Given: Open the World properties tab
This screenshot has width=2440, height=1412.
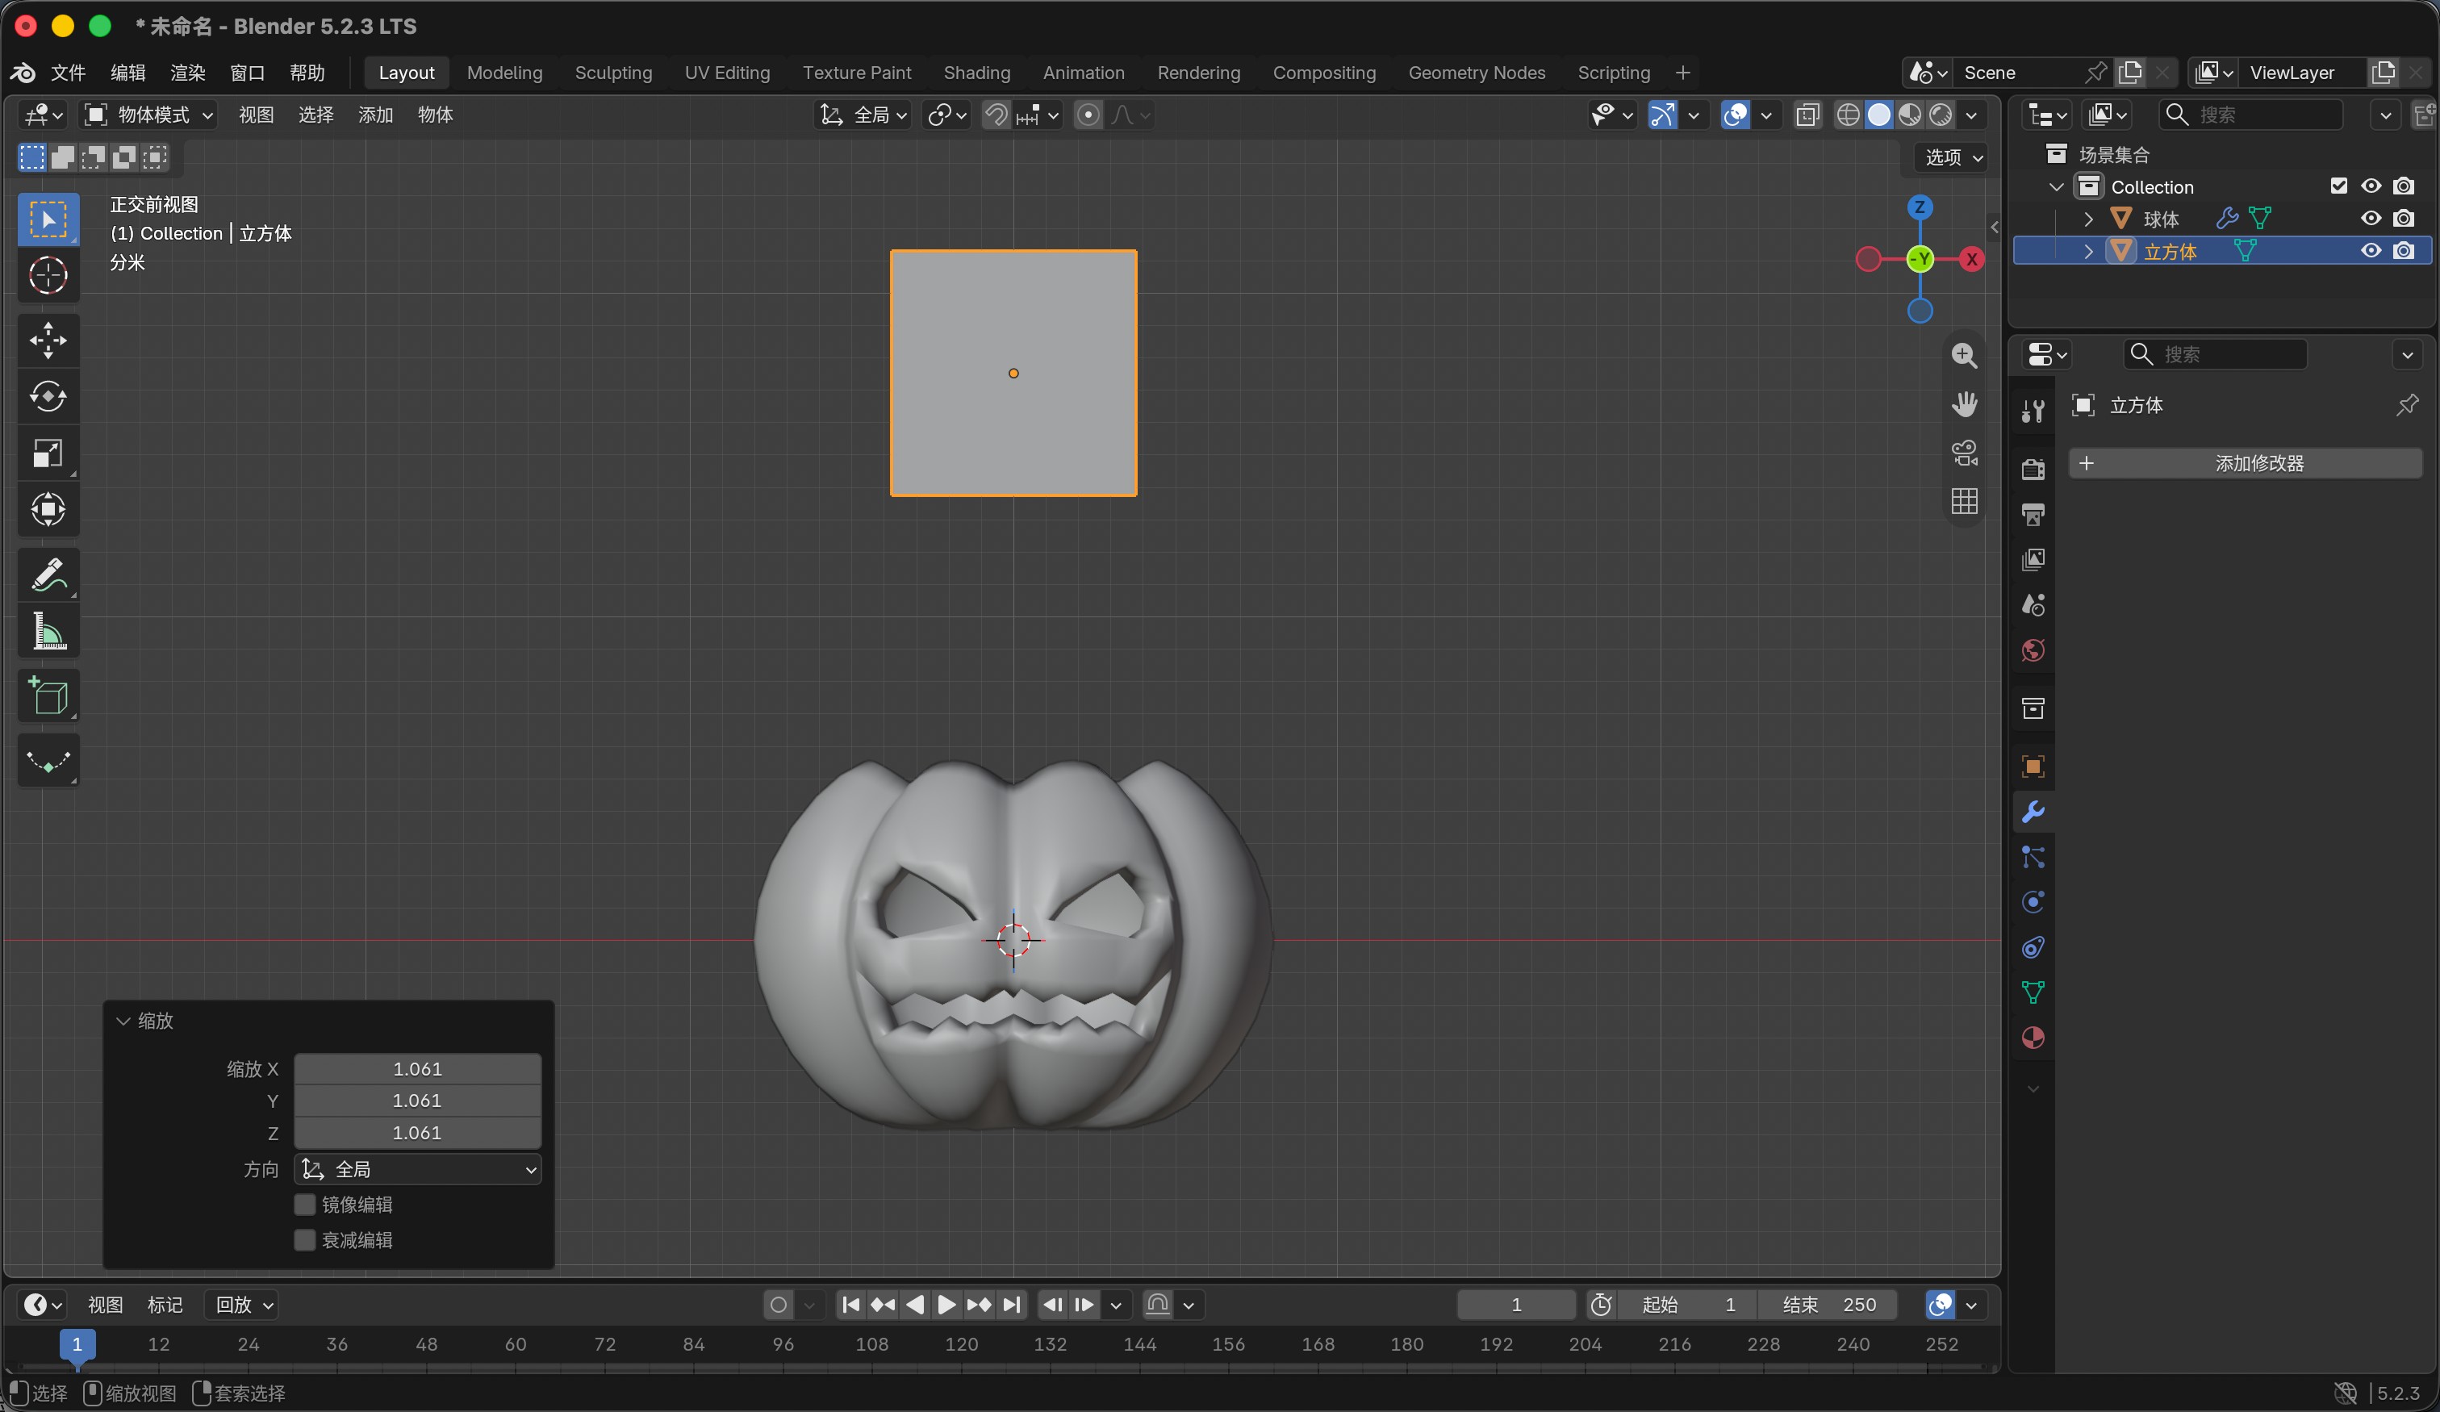Looking at the screenshot, I should [x=2033, y=650].
